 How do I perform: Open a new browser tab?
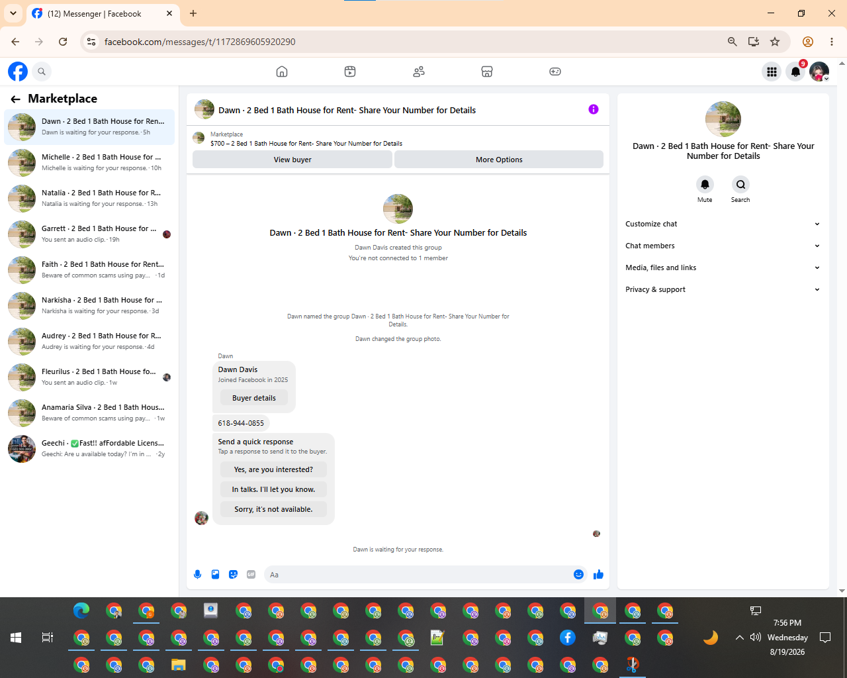point(193,13)
